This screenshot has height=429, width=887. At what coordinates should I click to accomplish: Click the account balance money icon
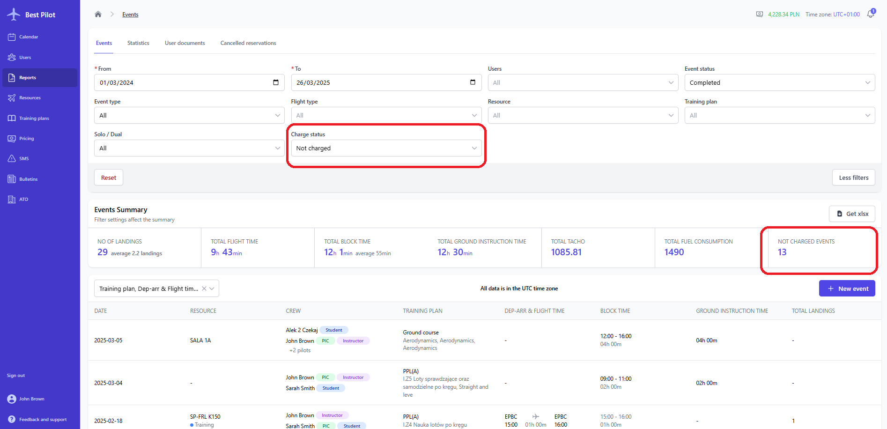coord(760,14)
